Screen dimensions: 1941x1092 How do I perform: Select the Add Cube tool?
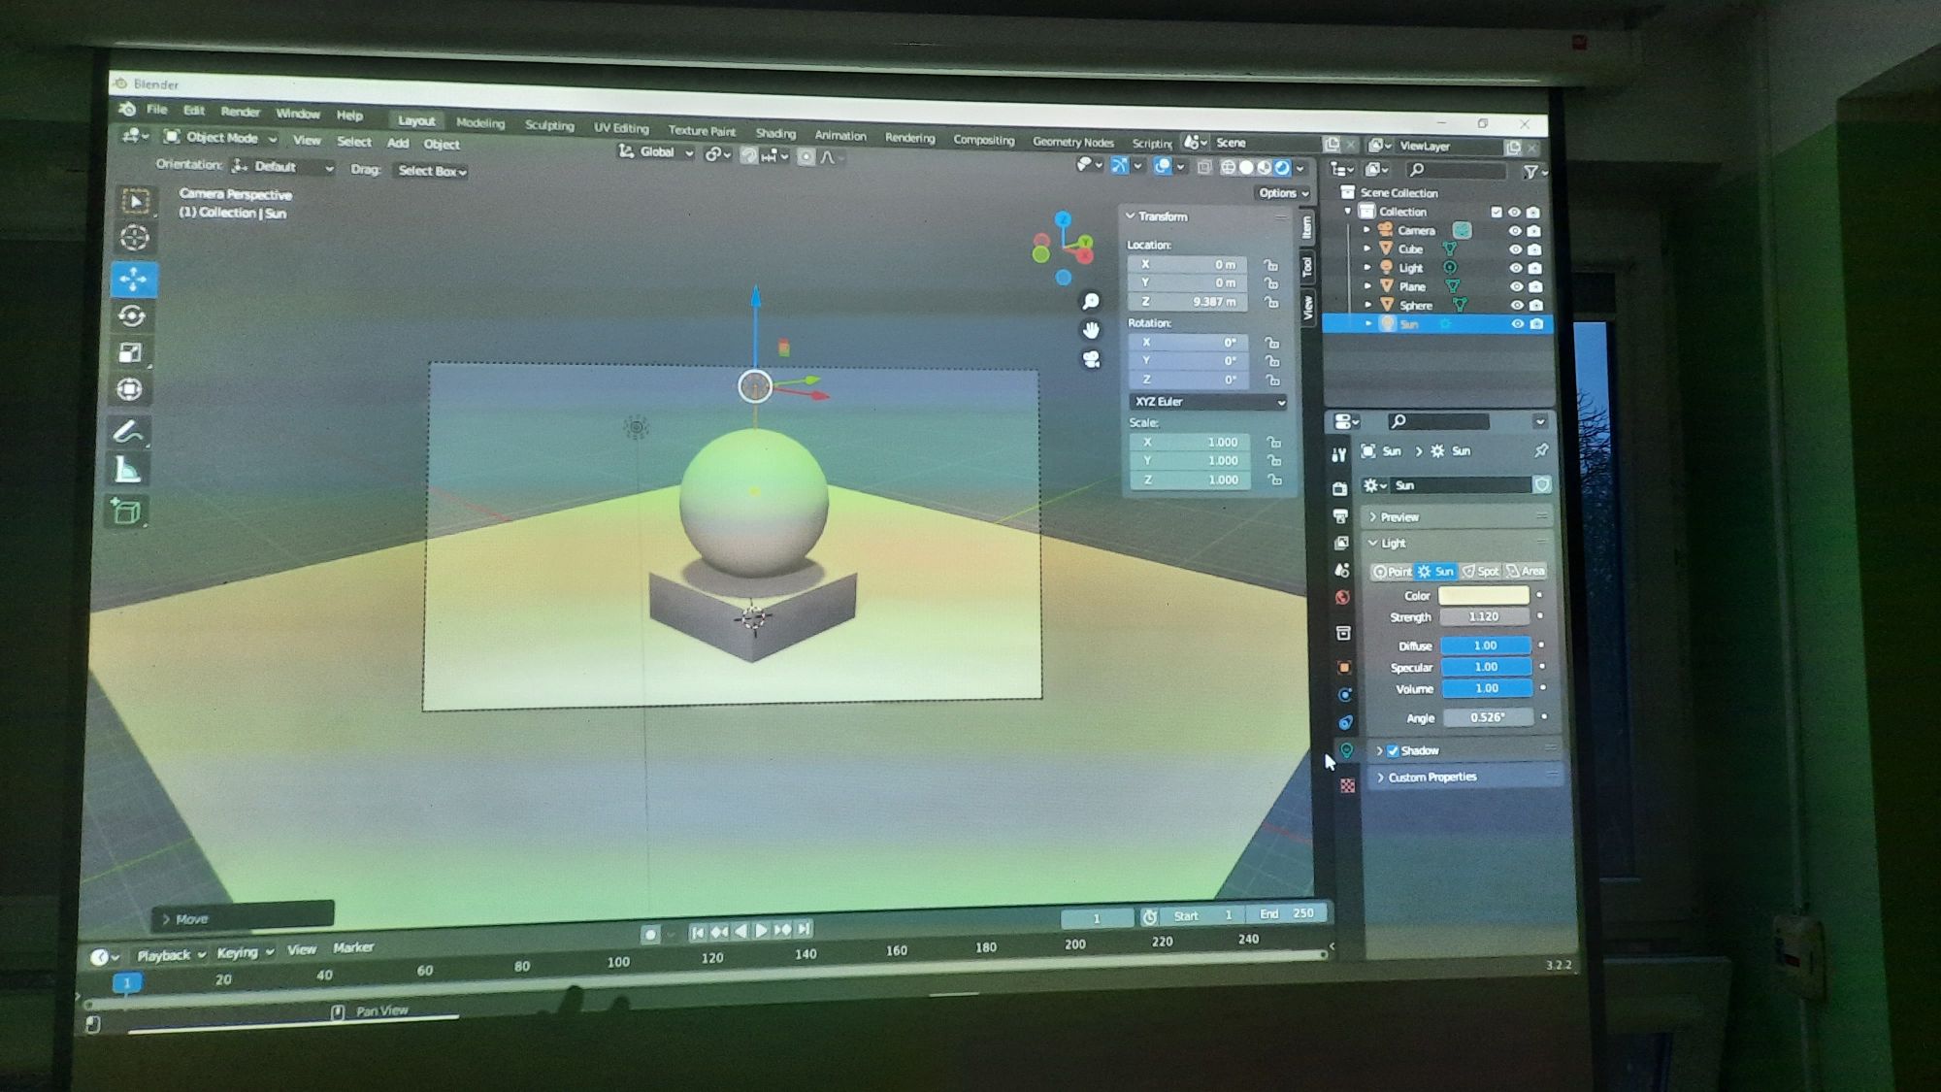point(127,511)
